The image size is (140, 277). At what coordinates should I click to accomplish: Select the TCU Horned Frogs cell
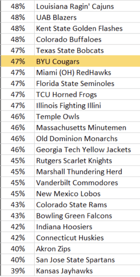point(87,95)
